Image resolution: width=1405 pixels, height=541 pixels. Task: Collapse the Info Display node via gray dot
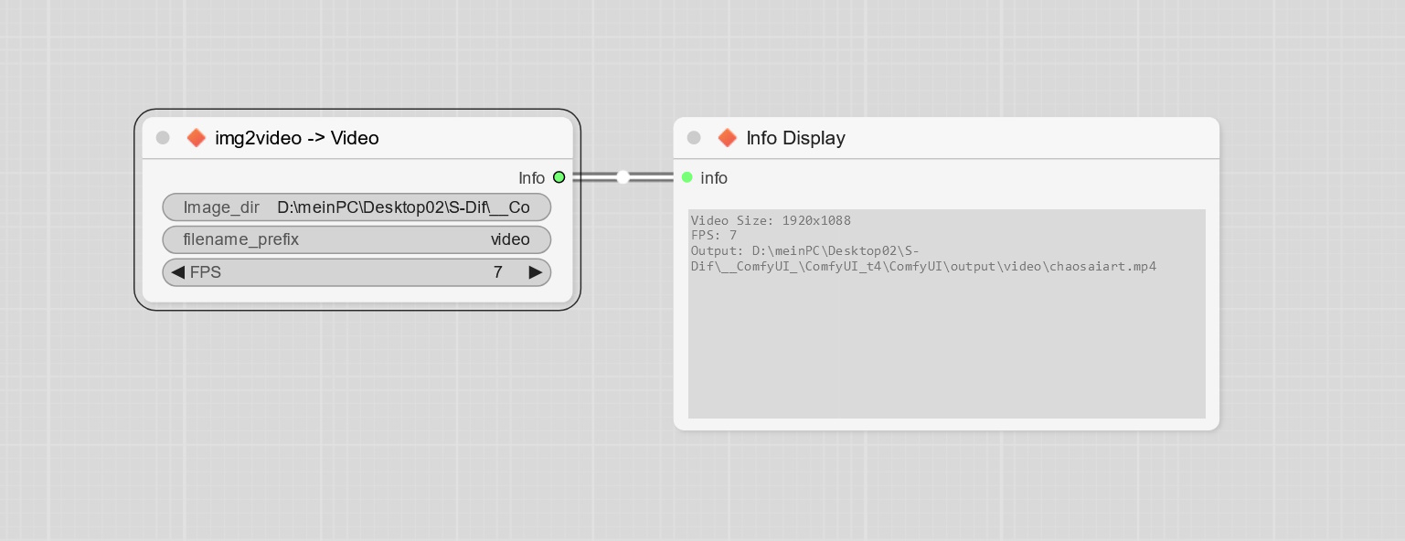pos(694,138)
